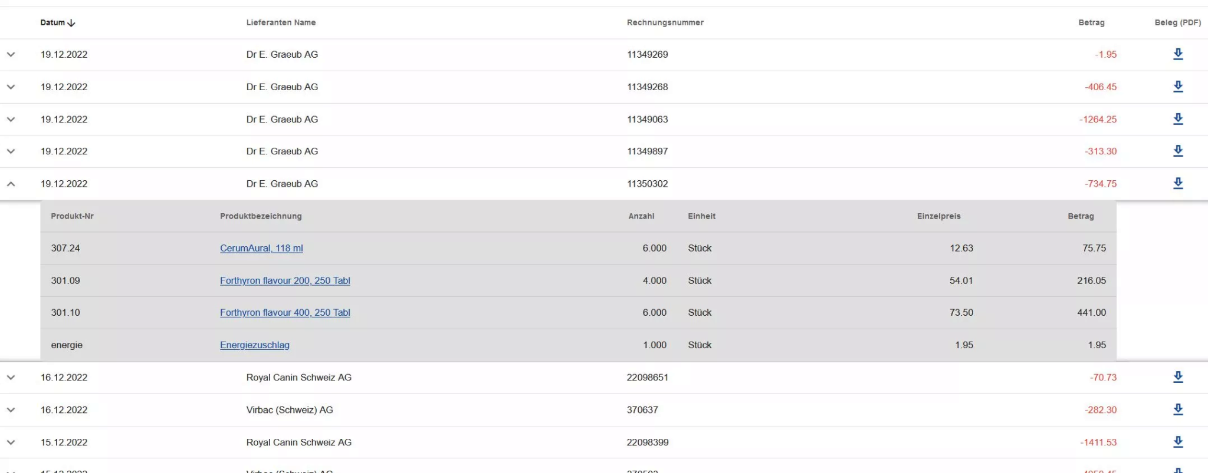Expand the Royal Canin 22098651 row
Image resolution: width=1208 pixels, height=473 pixels.
pos(11,377)
